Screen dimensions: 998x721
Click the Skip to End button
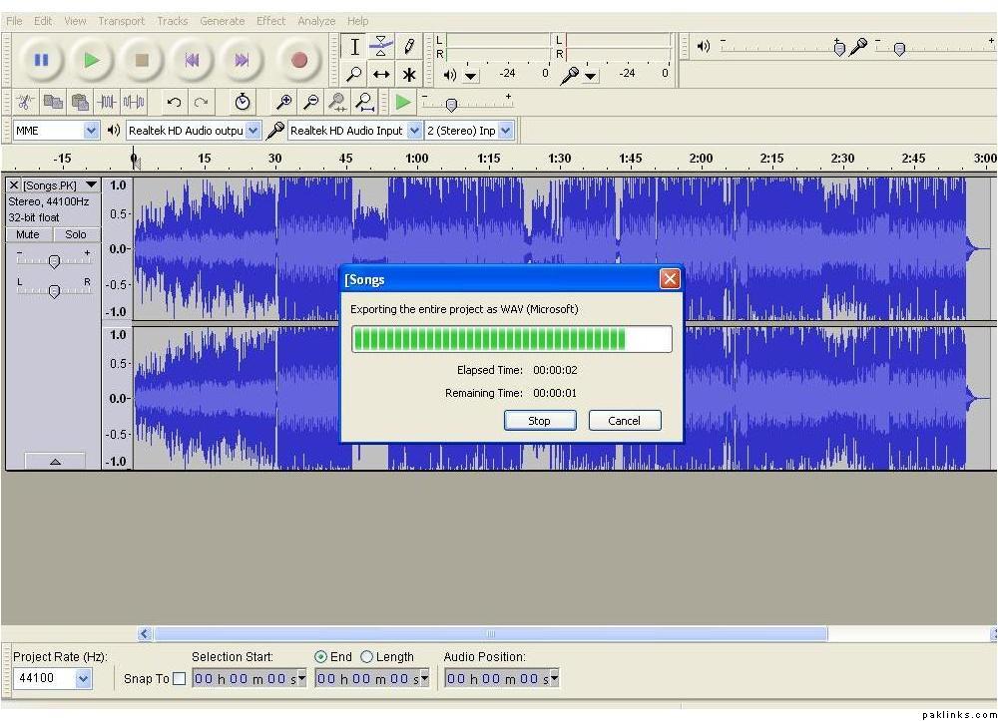pos(242,60)
